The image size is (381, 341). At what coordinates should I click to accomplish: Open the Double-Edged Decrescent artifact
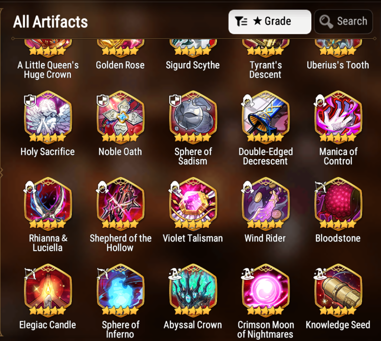coord(265,116)
